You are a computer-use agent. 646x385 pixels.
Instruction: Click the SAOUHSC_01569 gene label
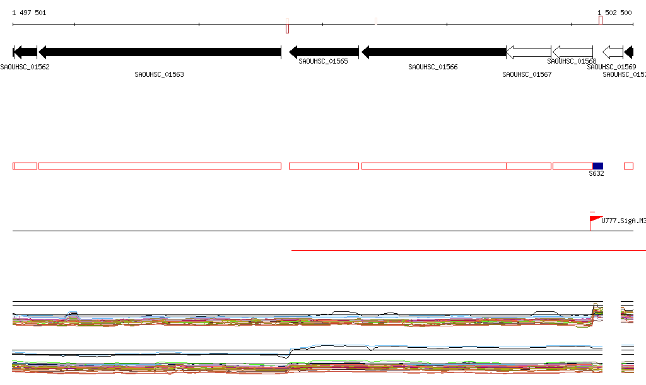click(612, 67)
